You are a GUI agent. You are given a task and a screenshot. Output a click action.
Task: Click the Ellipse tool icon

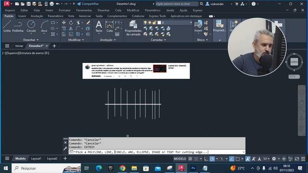click(x=53, y=29)
